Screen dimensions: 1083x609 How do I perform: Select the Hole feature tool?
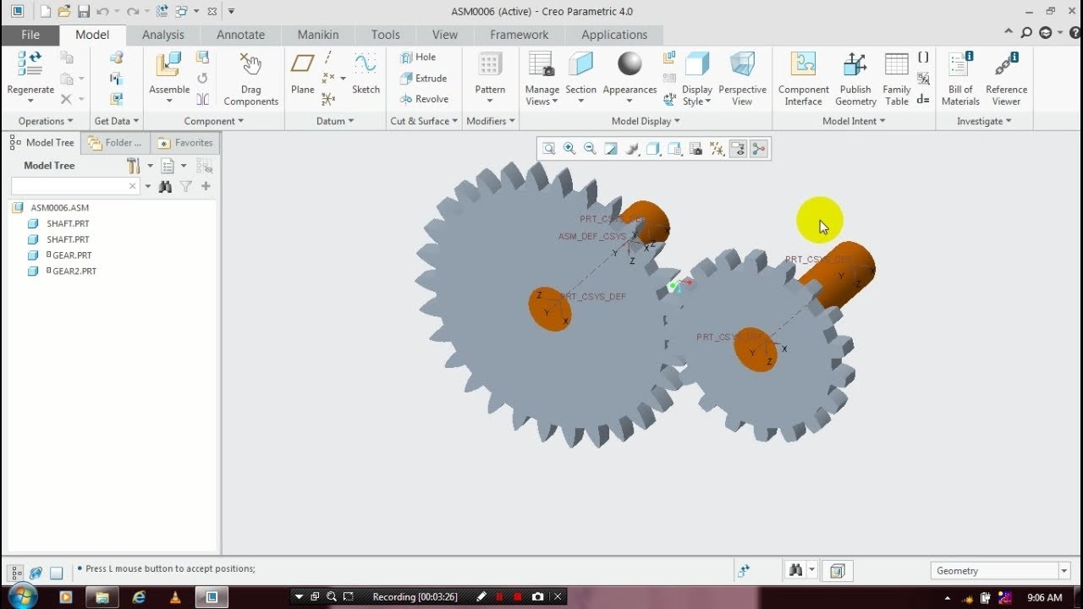418,57
